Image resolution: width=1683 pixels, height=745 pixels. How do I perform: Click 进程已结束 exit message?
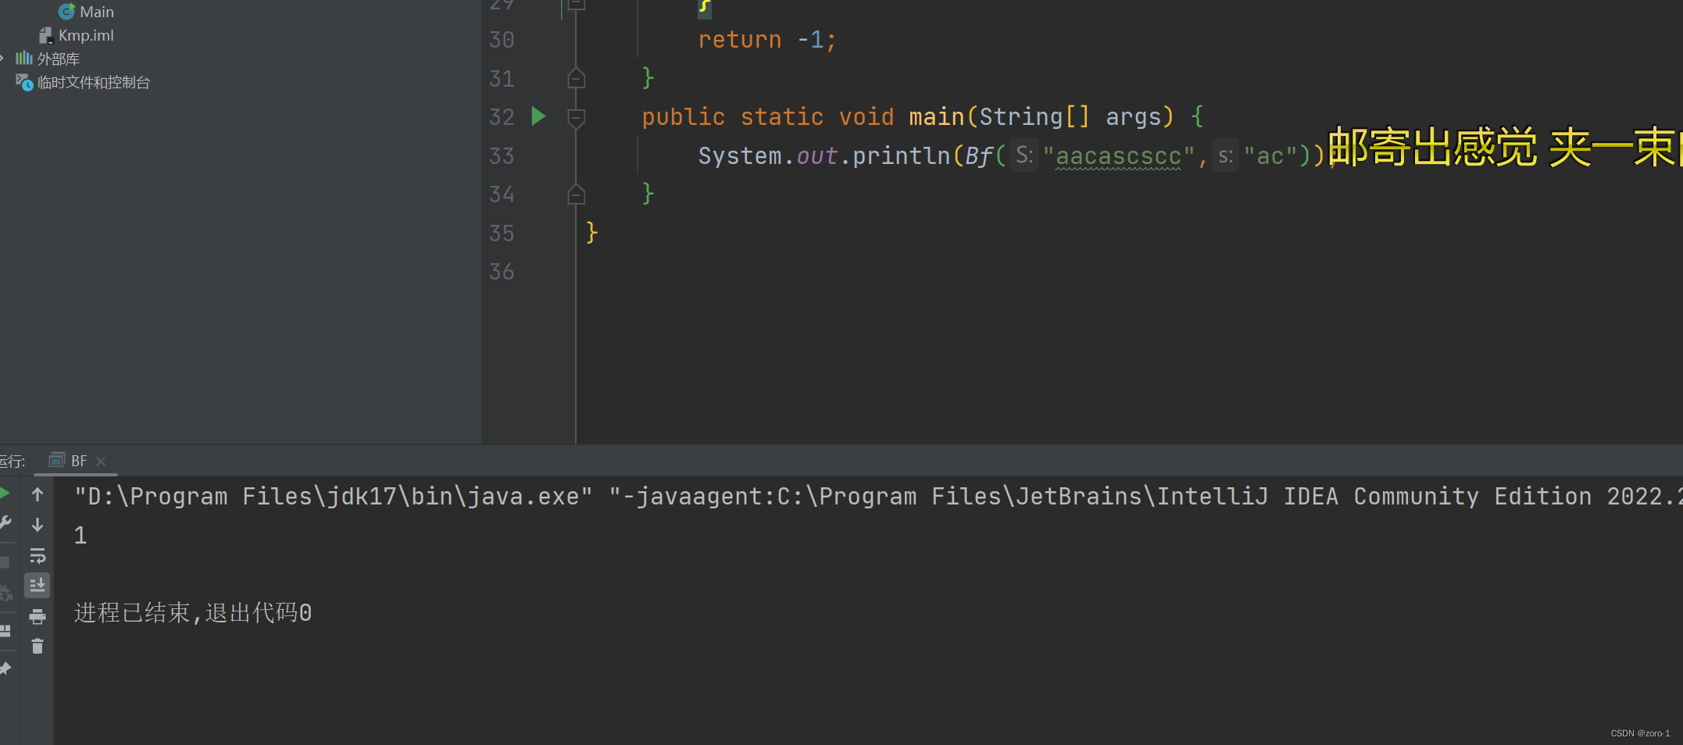[193, 613]
